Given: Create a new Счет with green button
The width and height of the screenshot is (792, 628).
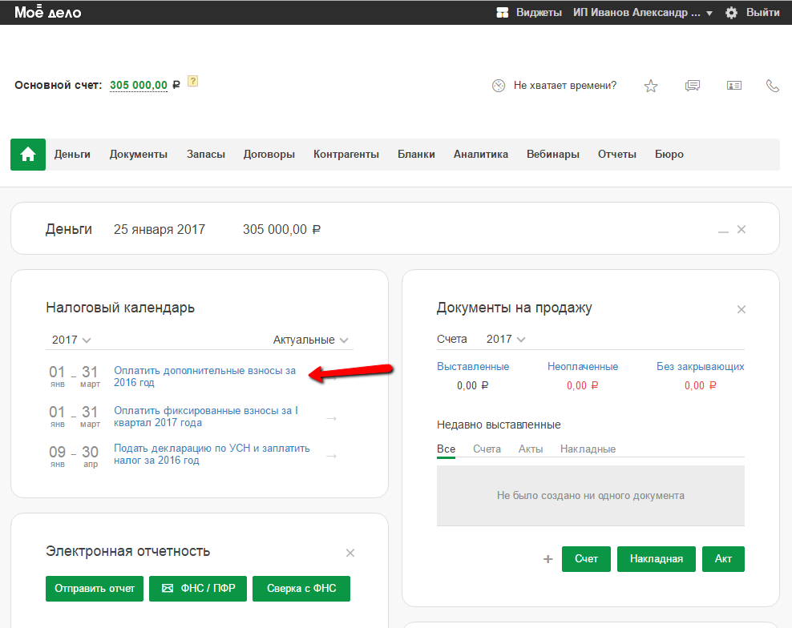Looking at the screenshot, I should [x=587, y=559].
